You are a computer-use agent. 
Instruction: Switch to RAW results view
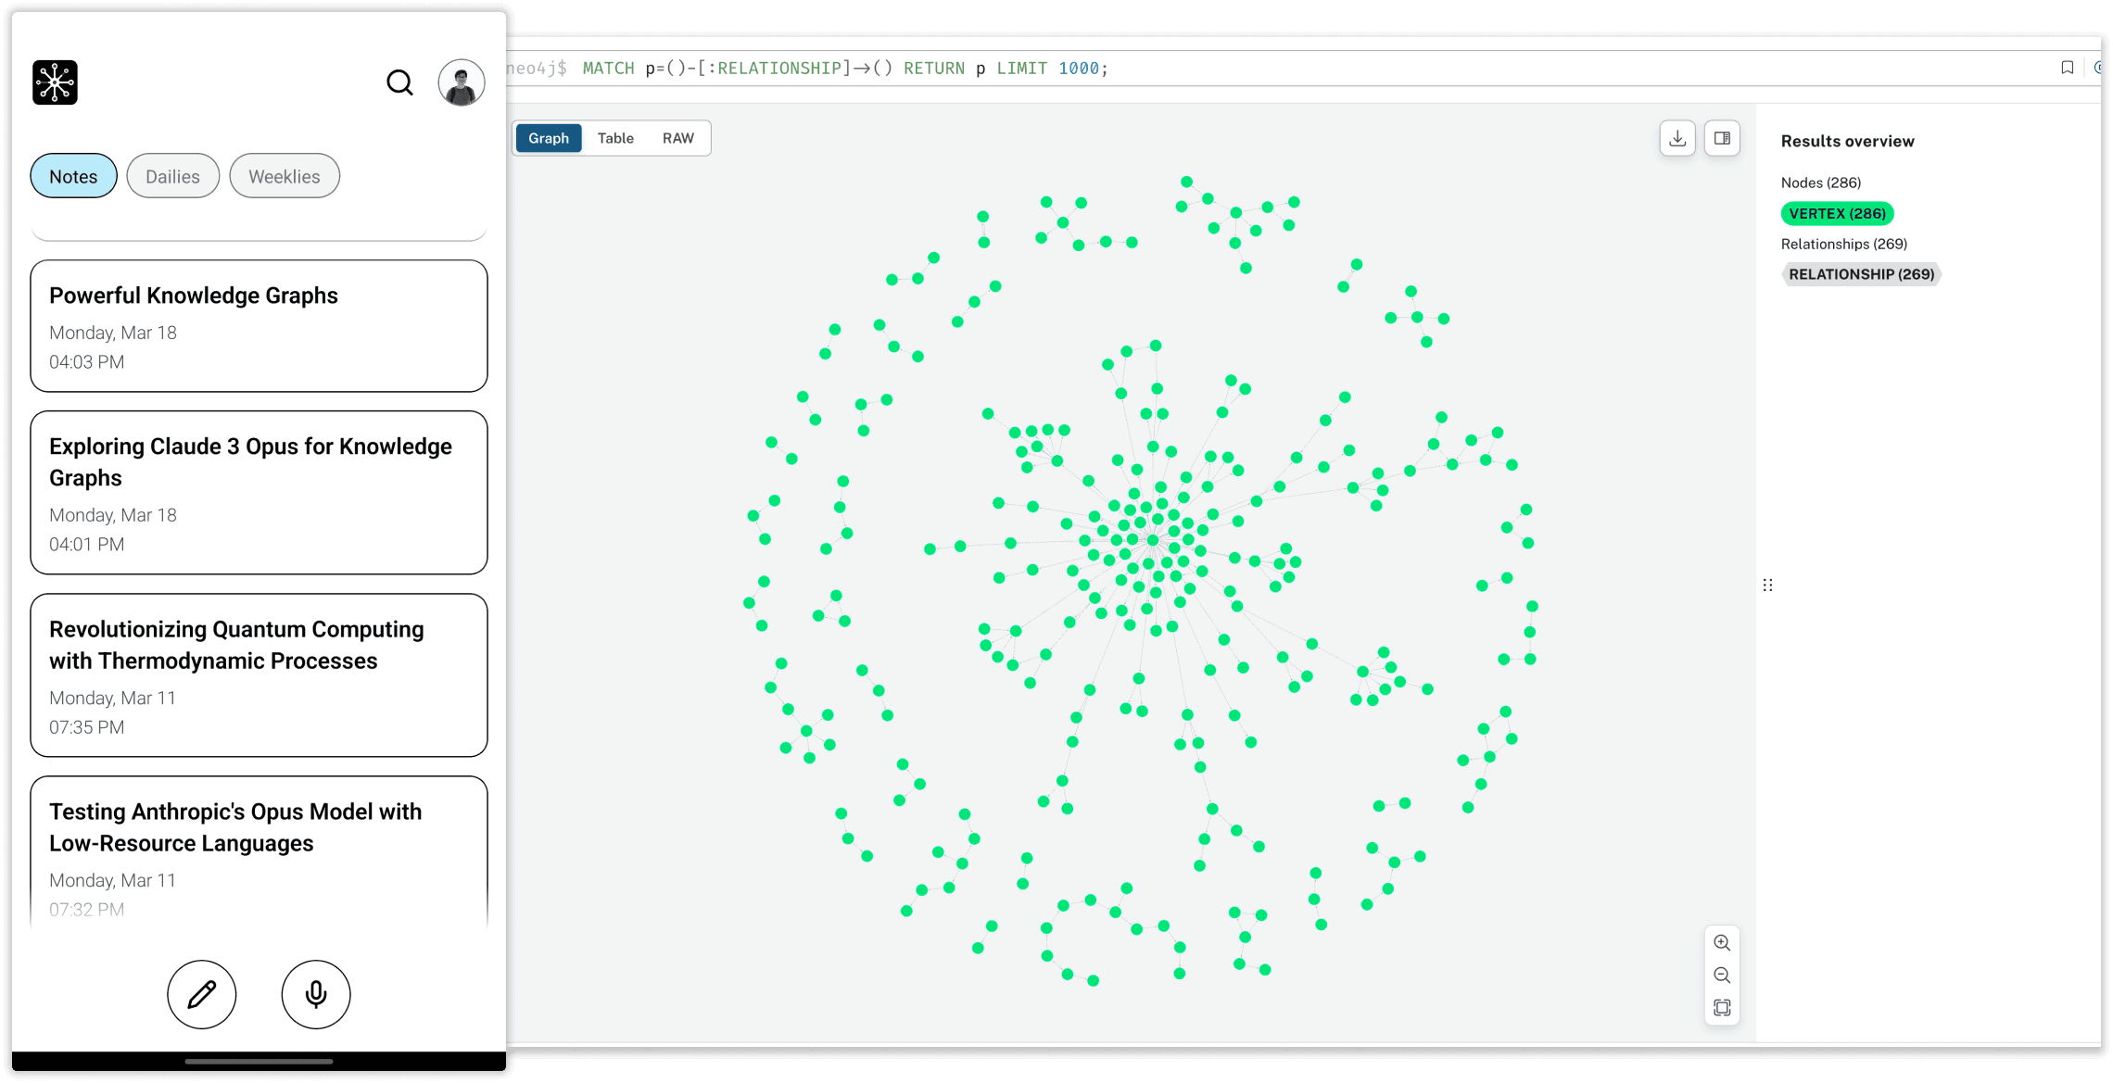[x=677, y=138]
